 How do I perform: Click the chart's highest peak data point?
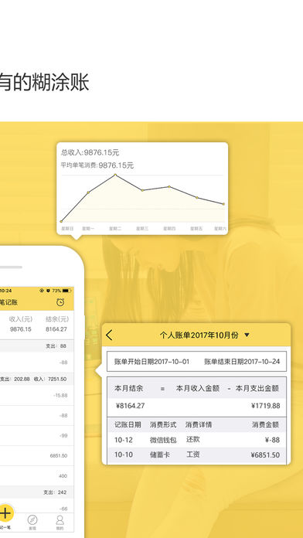(x=115, y=175)
